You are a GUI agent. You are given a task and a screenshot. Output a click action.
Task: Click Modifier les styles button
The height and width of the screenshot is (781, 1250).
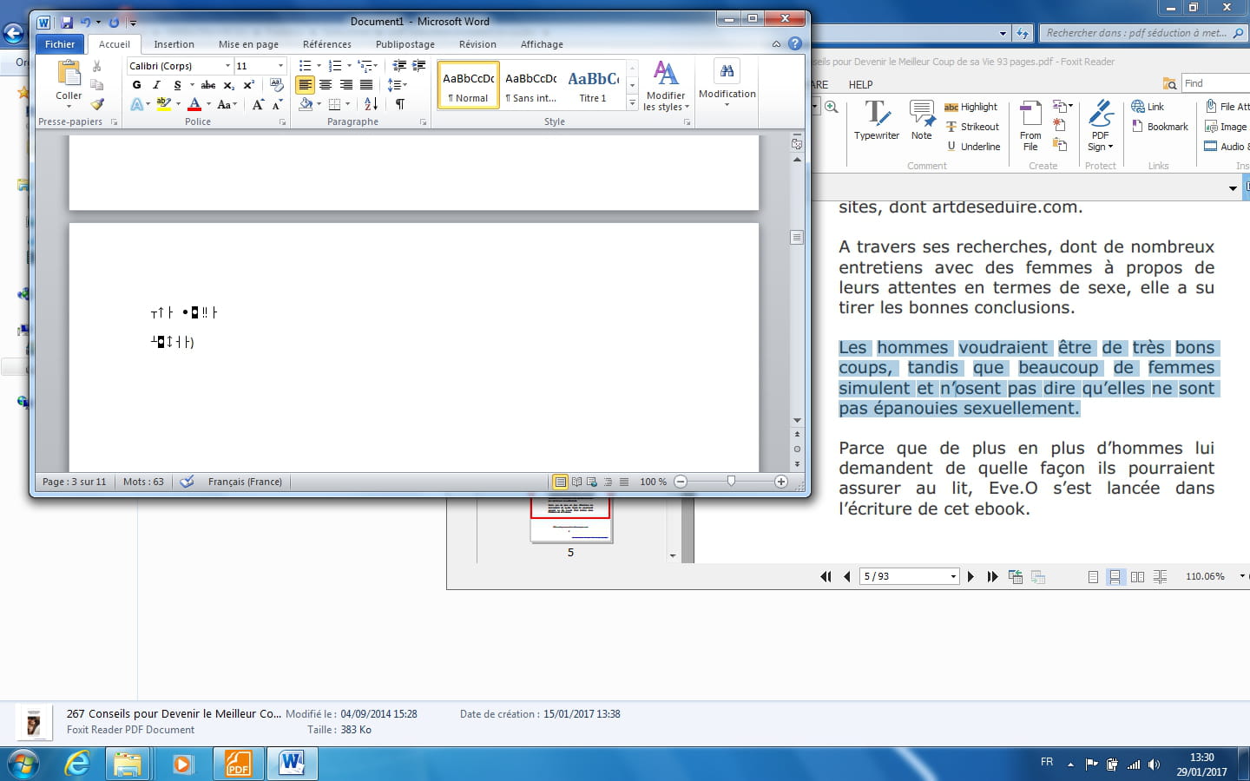click(666, 87)
